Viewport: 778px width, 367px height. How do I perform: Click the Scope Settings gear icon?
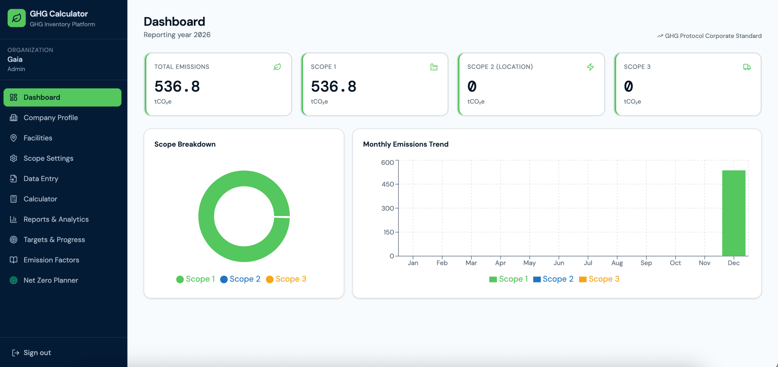[13, 158]
